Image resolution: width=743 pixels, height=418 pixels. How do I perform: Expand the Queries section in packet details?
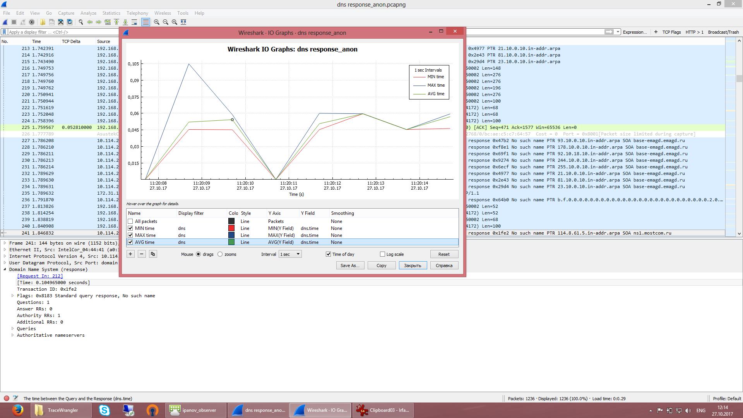tap(12, 328)
